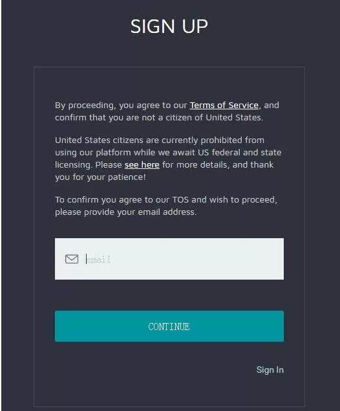This screenshot has height=411, width=340.
Task: Focus the email address input field
Action: 169,259
